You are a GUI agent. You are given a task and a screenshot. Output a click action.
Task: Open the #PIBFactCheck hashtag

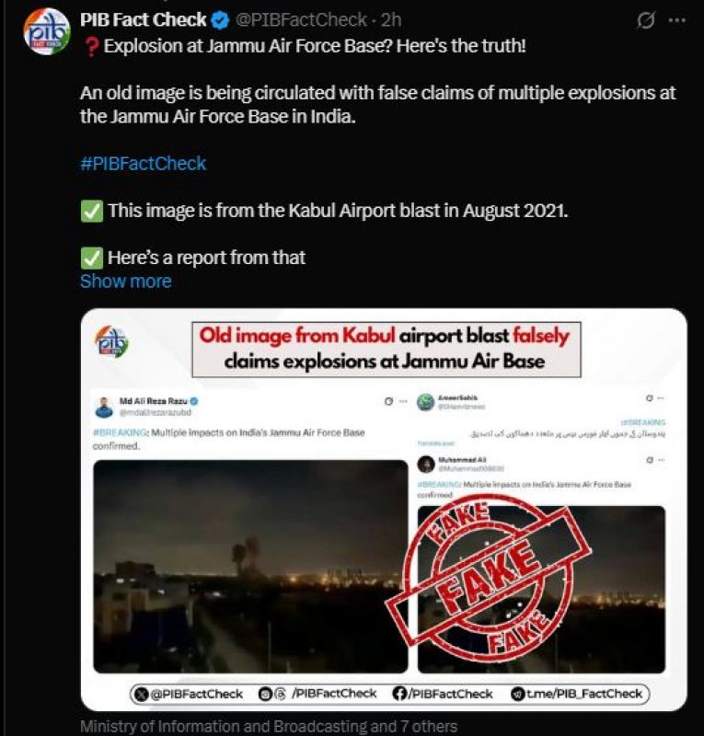143,164
